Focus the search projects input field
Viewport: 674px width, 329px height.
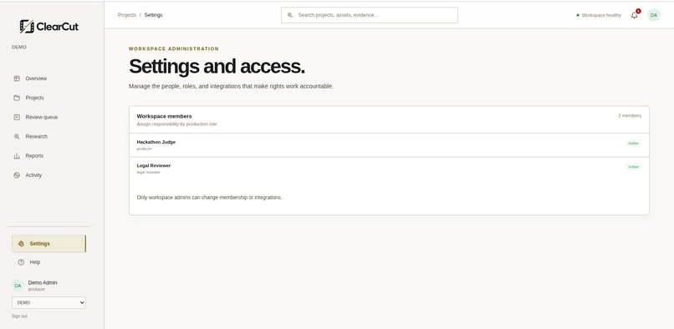point(370,15)
